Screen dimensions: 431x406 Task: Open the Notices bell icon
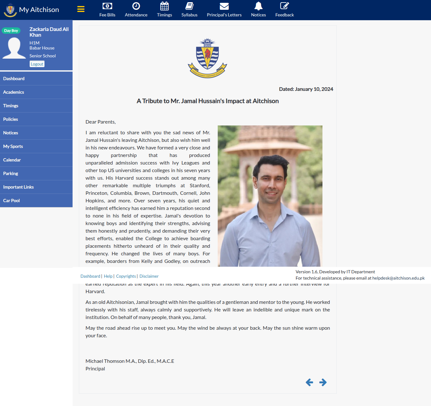[x=258, y=6]
